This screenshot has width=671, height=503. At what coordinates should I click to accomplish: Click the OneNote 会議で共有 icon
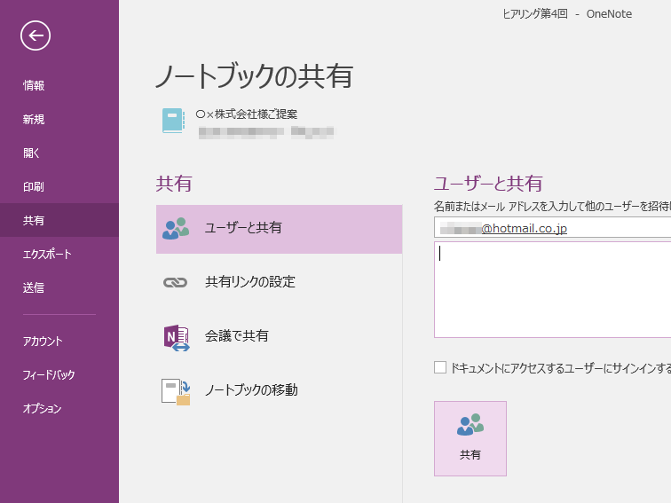177,337
